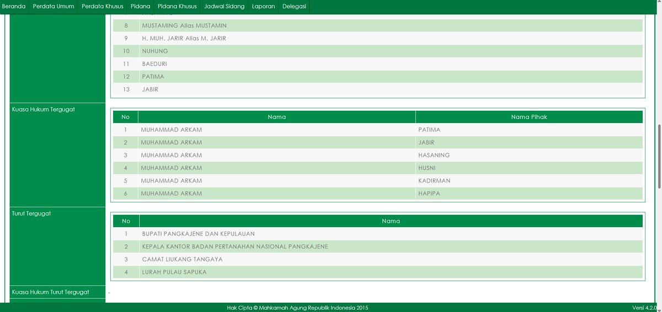The image size is (662, 312).
Task: Click the Nama header in Turut Tergugat table
Action: coord(391,221)
